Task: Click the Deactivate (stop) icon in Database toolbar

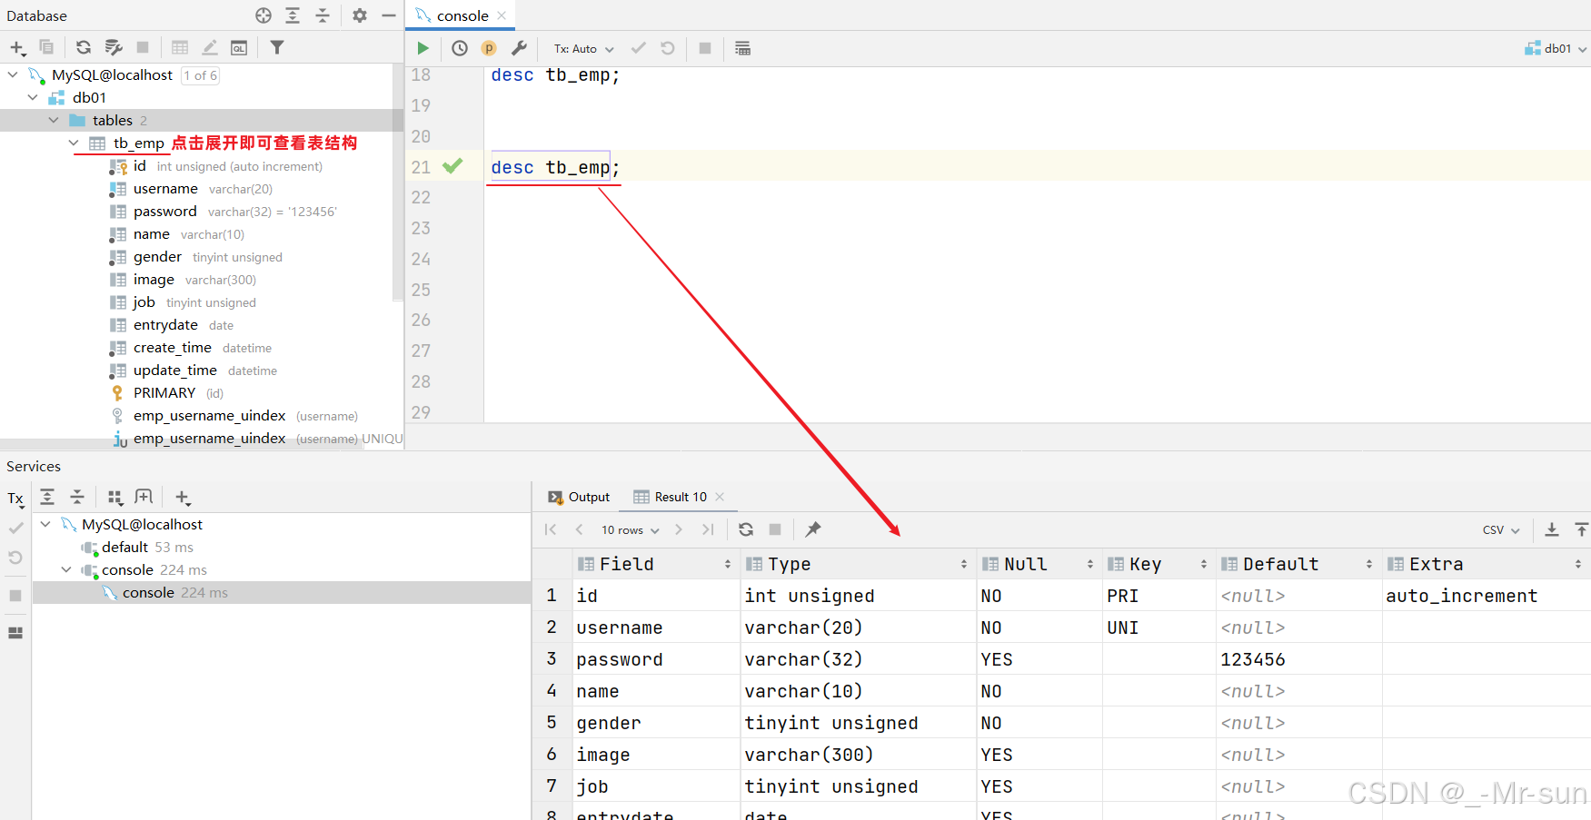Action: coord(143,47)
